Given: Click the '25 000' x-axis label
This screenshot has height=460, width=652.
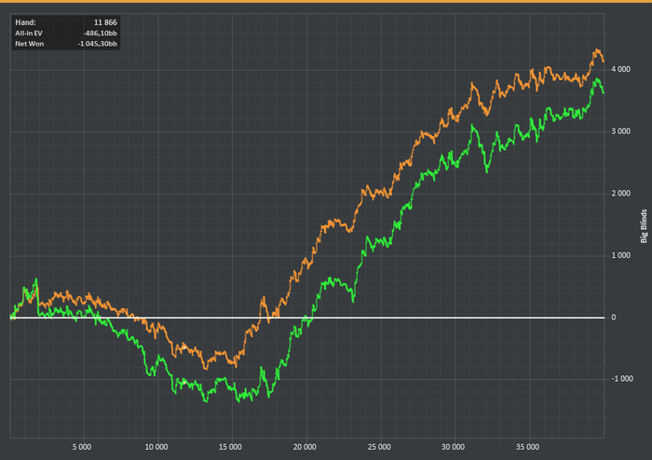Looking at the screenshot, I should pos(379,447).
